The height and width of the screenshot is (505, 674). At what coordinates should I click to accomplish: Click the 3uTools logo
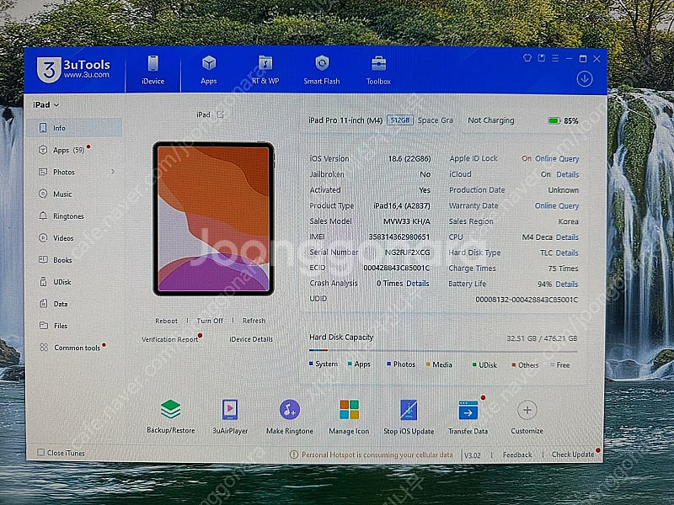(73, 69)
